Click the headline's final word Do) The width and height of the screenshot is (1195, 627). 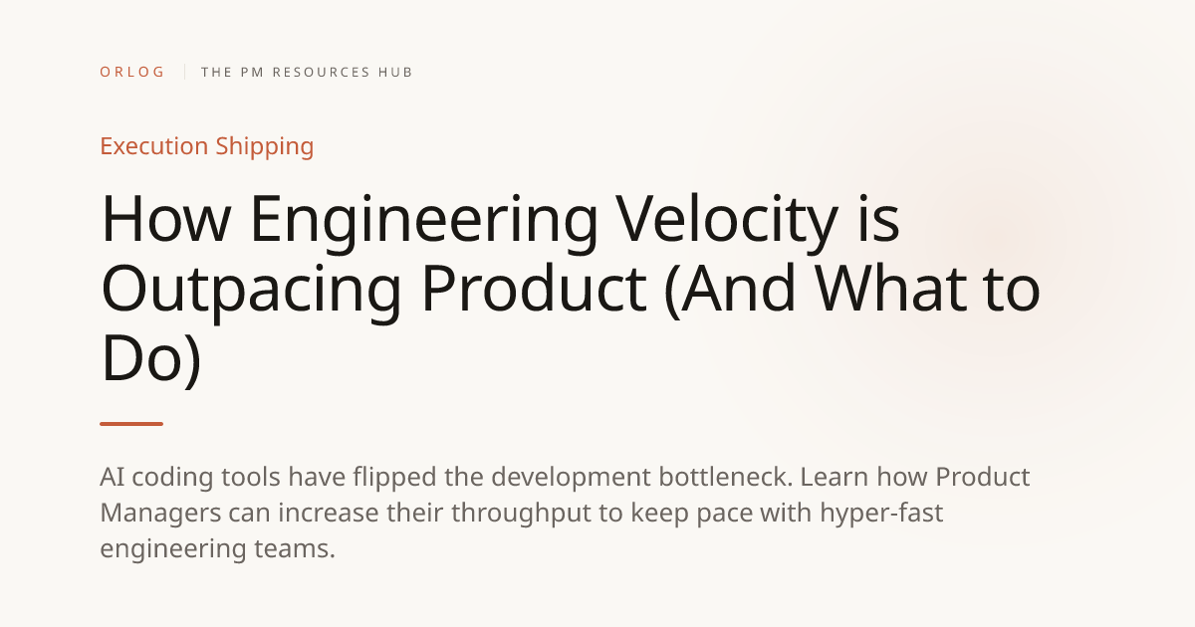(x=151, y=359)
